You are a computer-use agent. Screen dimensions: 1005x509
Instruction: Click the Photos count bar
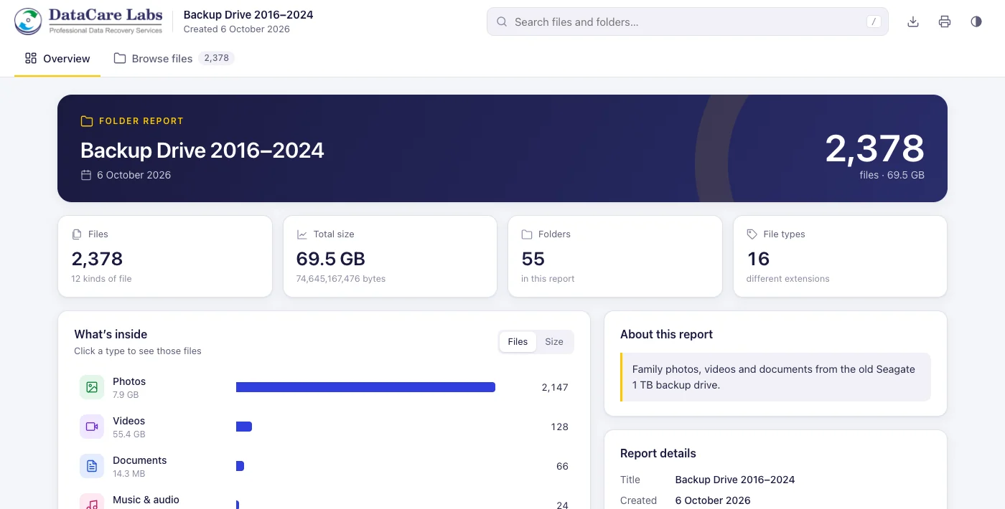[365, 387]
